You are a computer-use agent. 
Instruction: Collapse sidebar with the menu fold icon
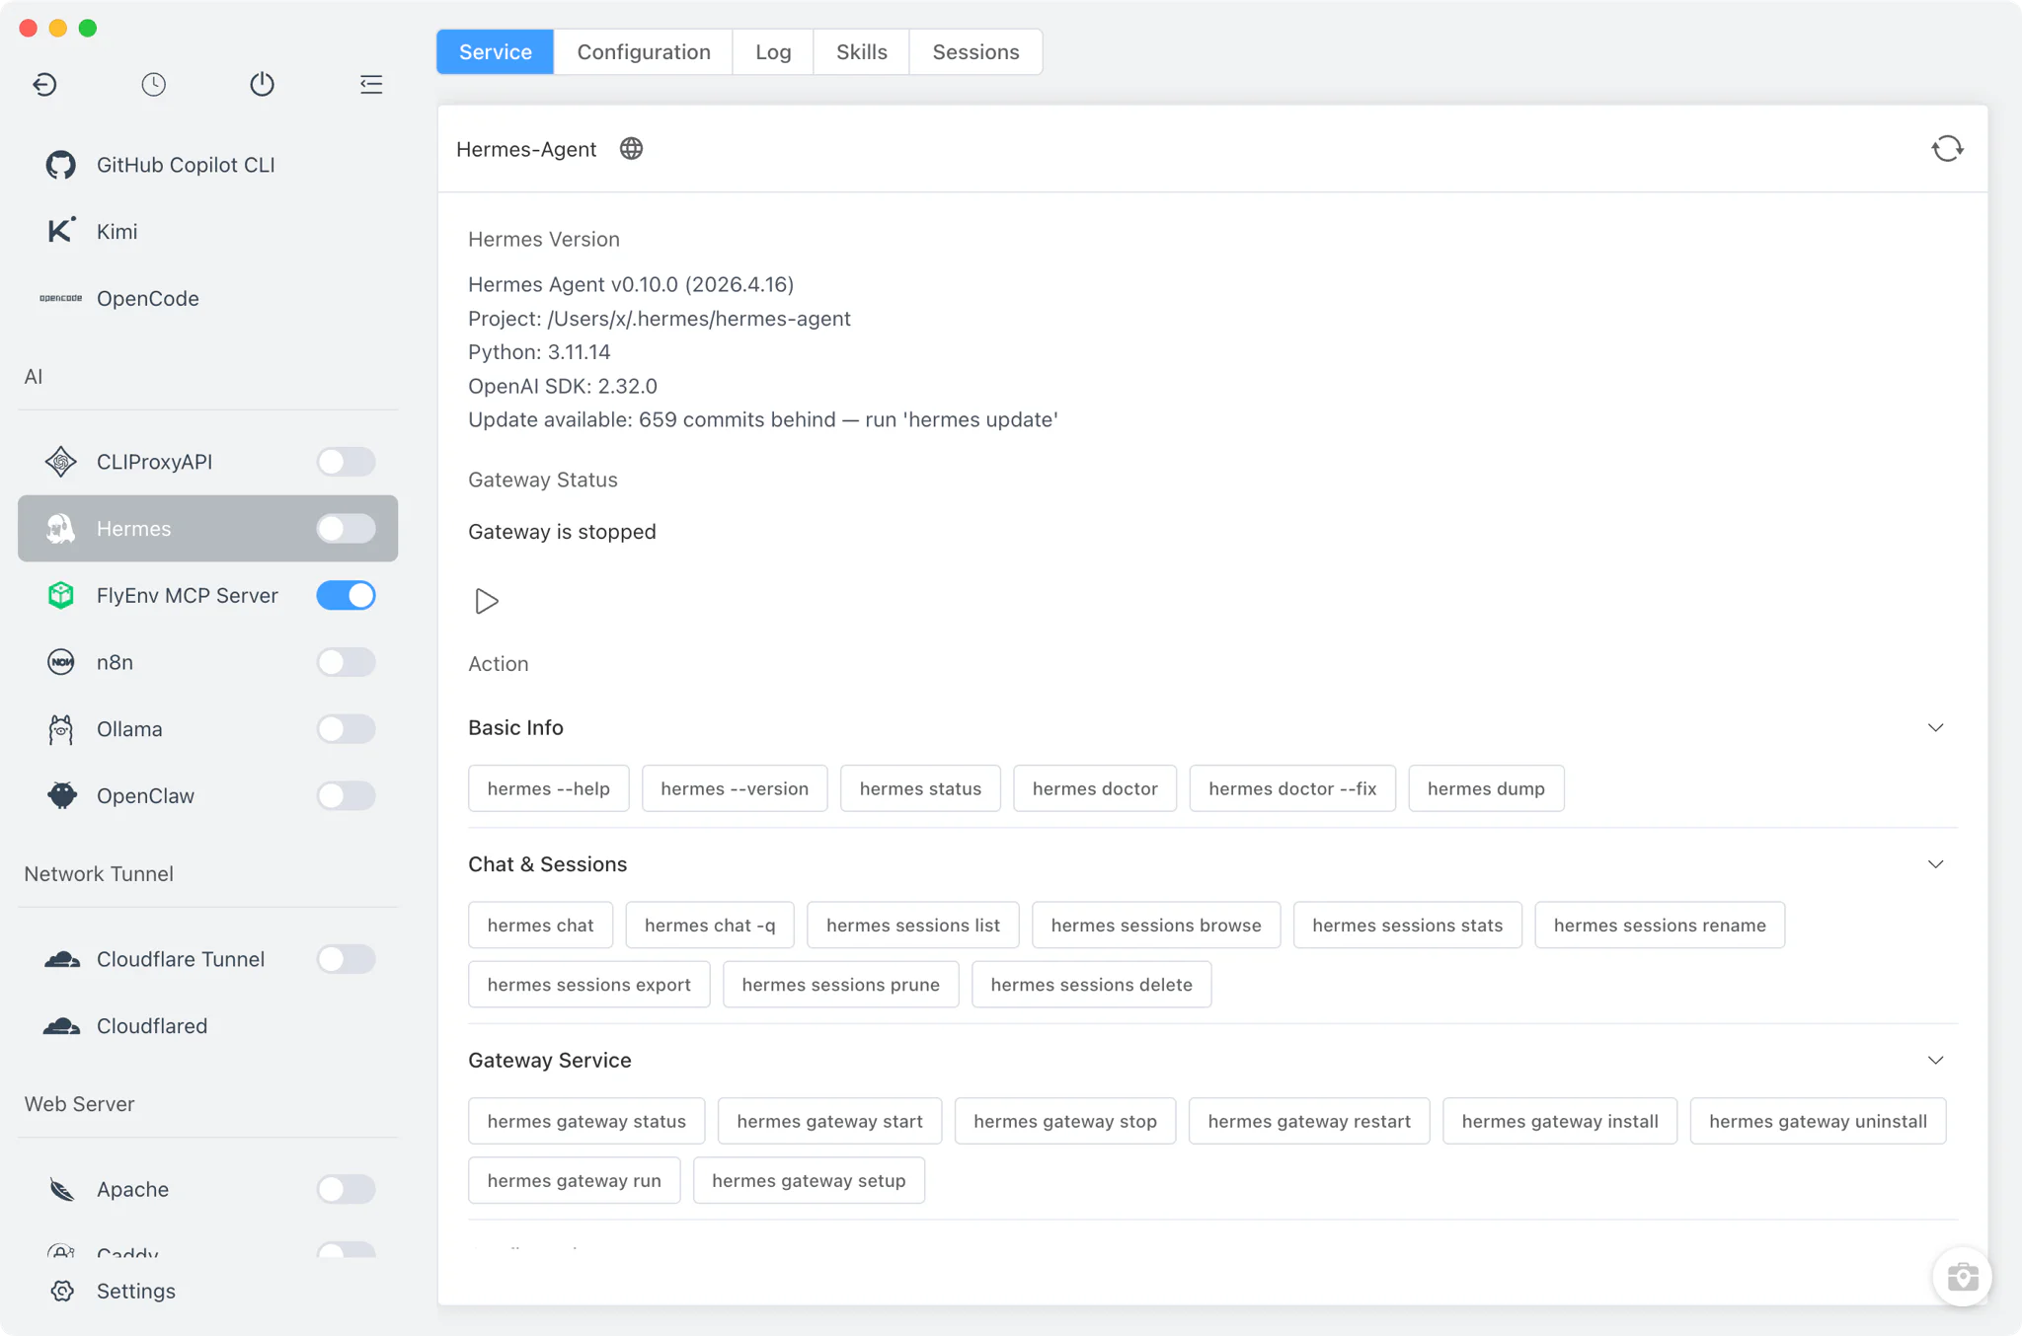click(371, 85)
